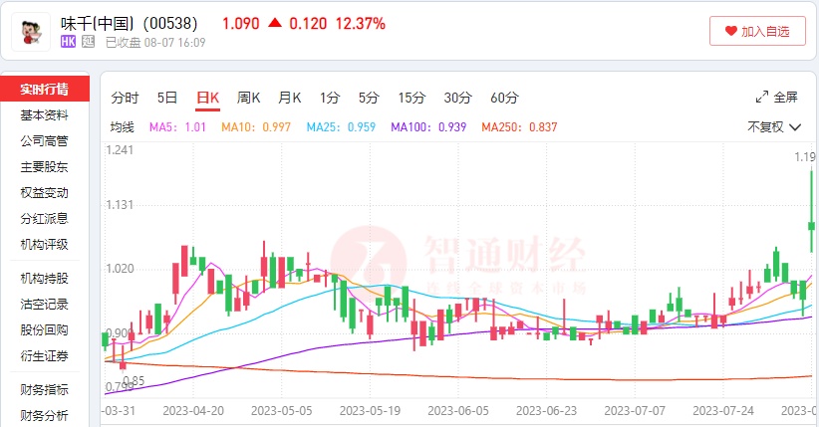819x427 pixels.
Task: Select the 月K monthly candlestick tab
Action: [289, 98]
